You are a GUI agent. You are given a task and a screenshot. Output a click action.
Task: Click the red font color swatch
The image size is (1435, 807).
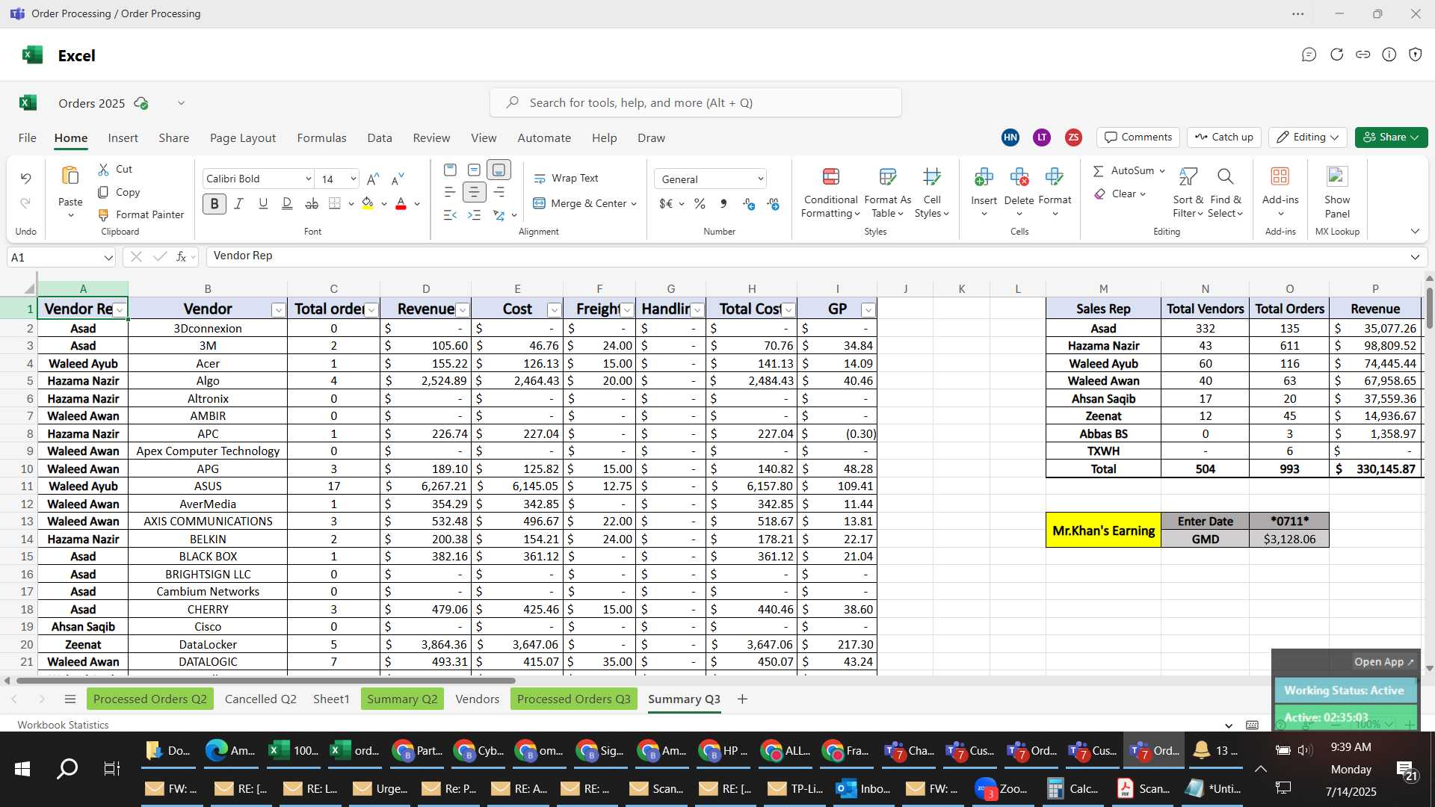click(401, 203)
